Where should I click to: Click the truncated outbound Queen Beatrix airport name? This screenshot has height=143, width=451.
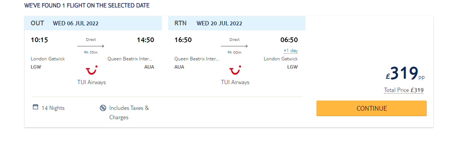[131, 59]
